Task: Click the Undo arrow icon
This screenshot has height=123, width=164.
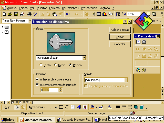Action: click(68, 14)
